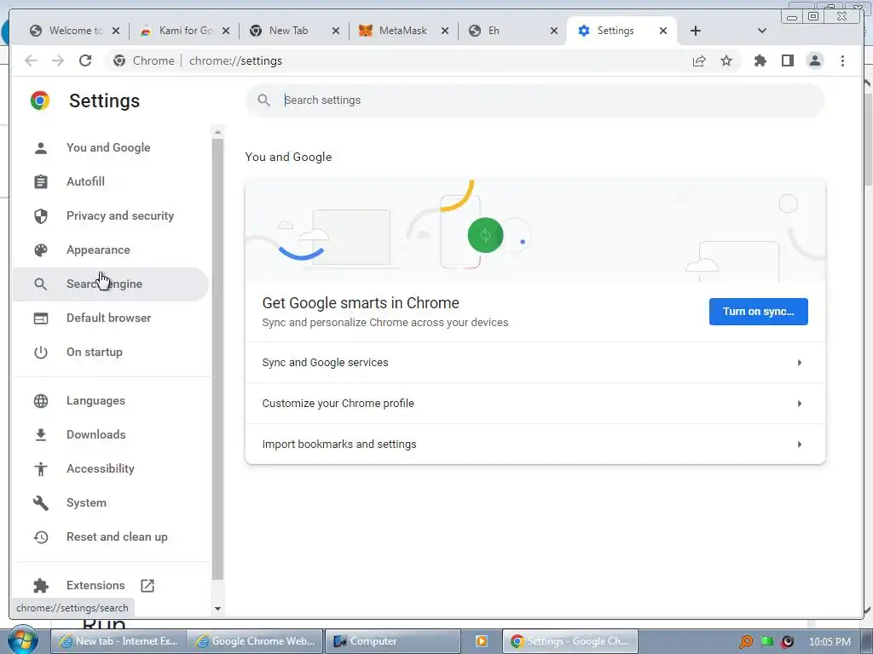The width and height of the screenshot is (873, 654).
Task: Click the site info Chrome icon
Action: pyautogui.click(x=119, y=60)
